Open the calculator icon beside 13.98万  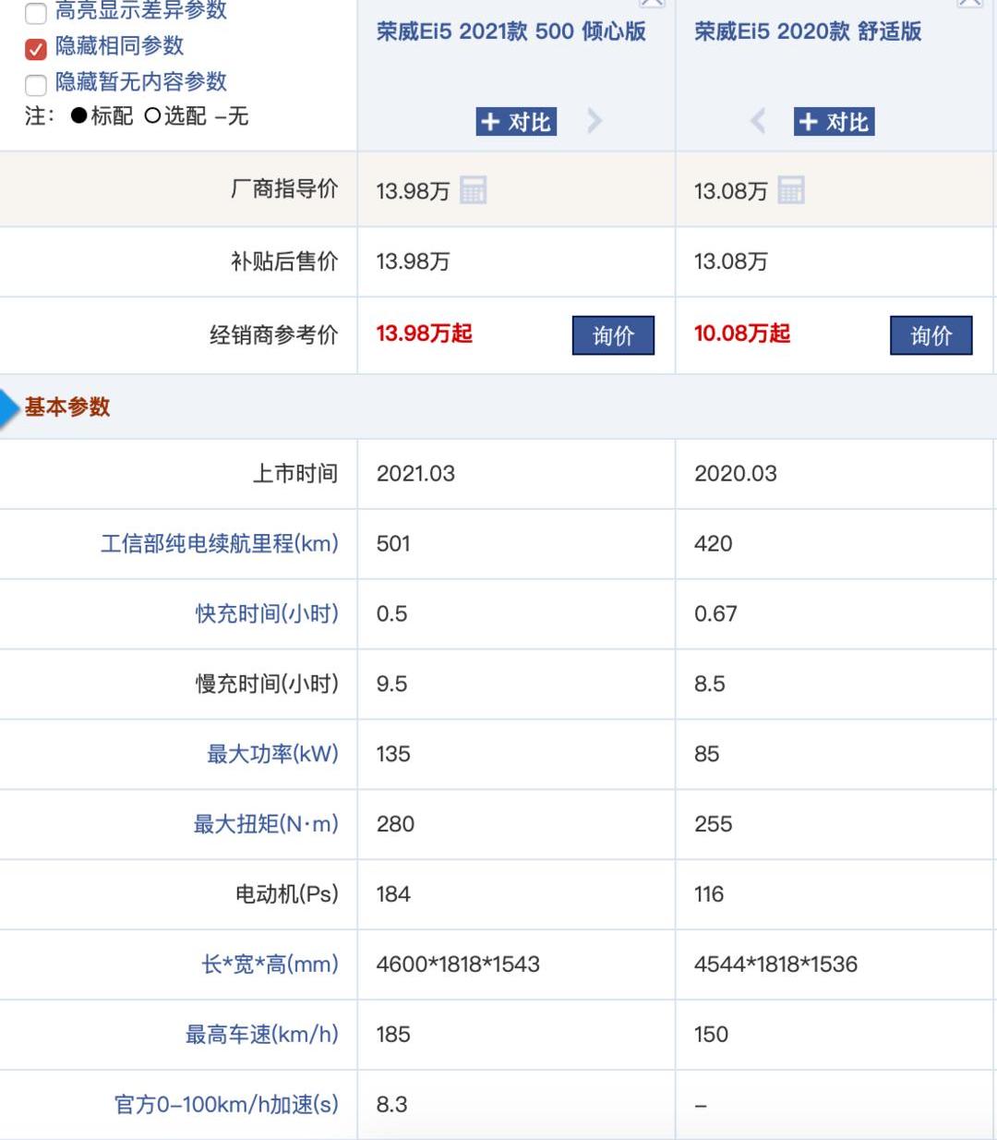[x=473, y=190]
